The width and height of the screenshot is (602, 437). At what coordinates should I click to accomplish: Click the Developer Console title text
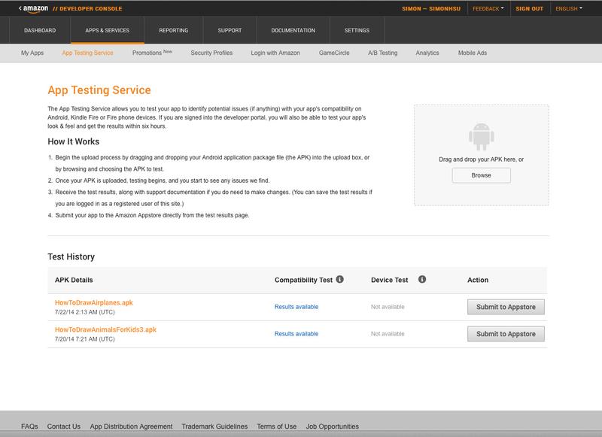pyautogui.click(x=87, y=8)
